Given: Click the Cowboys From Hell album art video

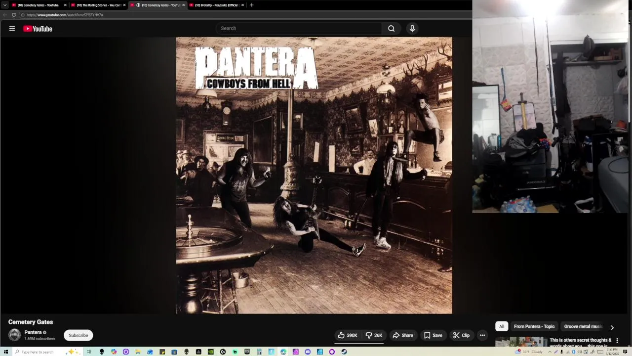Looking at the screenshot, I should 314,176.
